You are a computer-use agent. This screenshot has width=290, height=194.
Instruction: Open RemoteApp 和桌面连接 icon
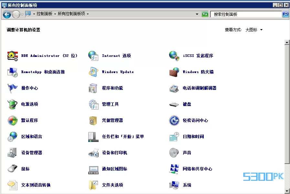point(13,72)
